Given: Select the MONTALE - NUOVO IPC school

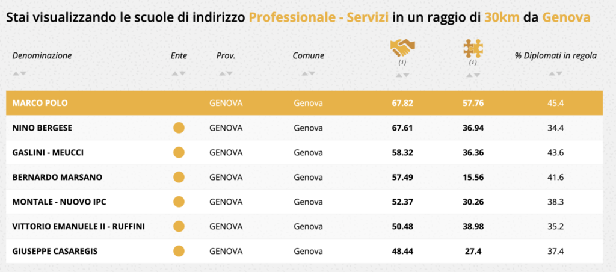Looking at the screenshot, I should pos(59,202).
